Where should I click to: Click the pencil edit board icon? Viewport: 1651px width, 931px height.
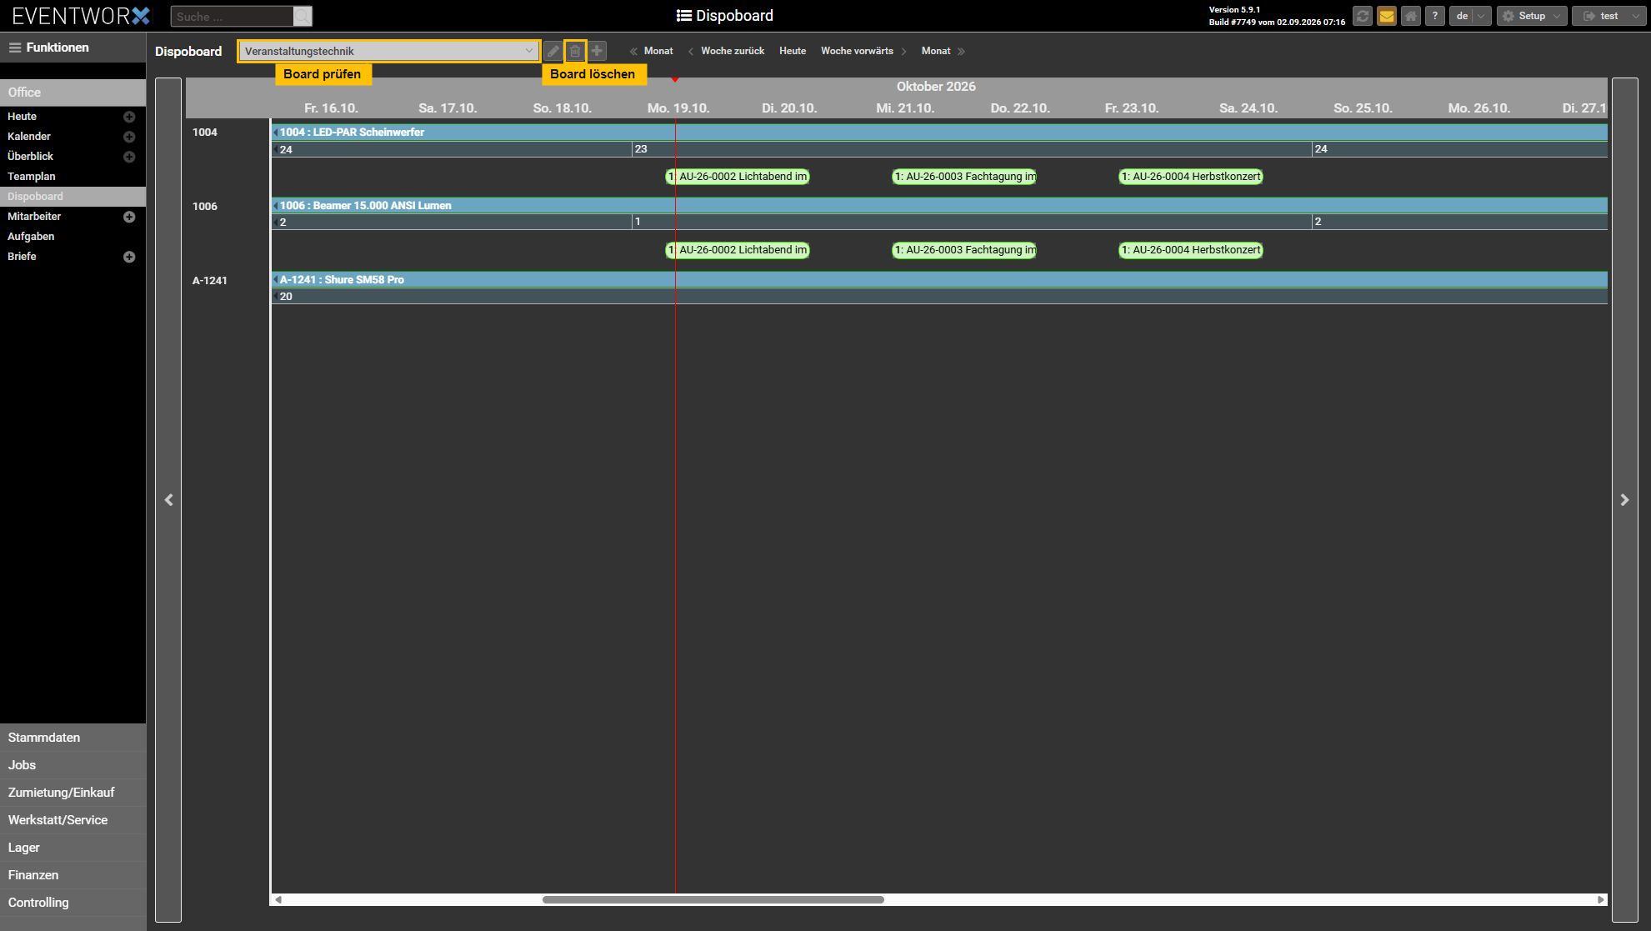(x=553, y=51)
